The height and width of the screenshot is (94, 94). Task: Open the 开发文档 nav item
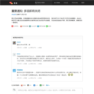pyautogui.click(x=75, y=3)
